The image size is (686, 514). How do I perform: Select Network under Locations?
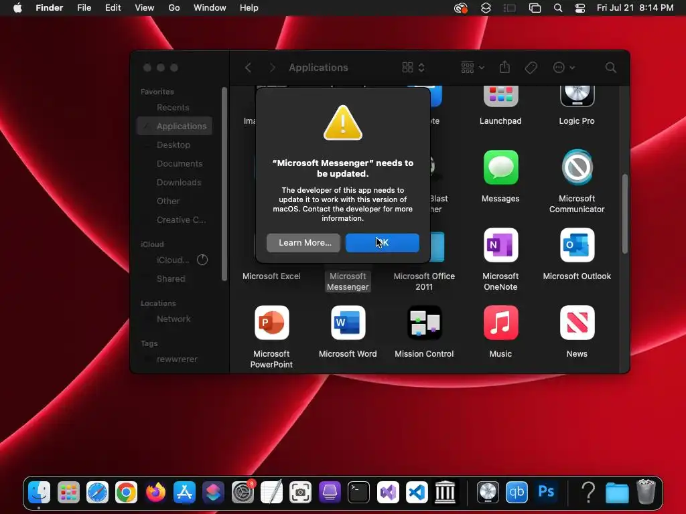(x=174, y=319)
